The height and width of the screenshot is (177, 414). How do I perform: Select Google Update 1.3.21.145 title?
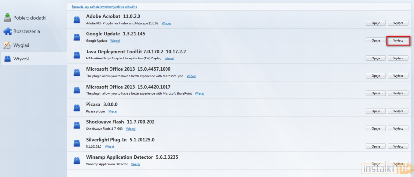[115, 34]
